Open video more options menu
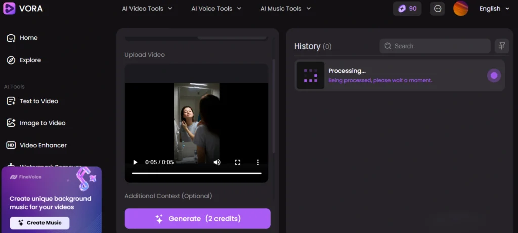The height and width of the screenshot is (233, 518). coord(258,162)
